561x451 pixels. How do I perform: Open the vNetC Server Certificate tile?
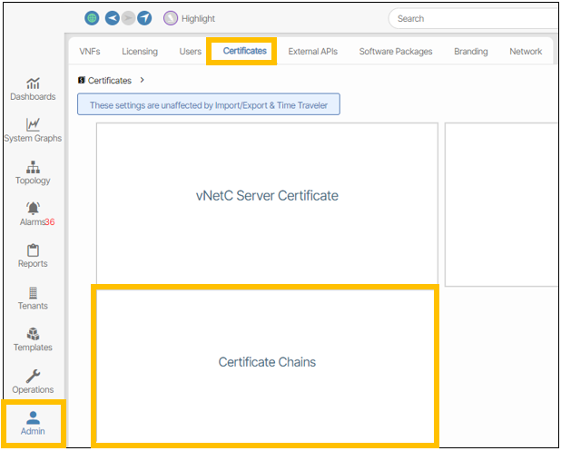tap(267, 196)
